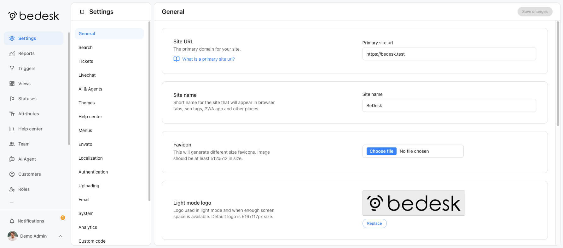This screenshot has width=563, height=248.
Task: Open Statuses via the flag icon
Action: (12, 99)
